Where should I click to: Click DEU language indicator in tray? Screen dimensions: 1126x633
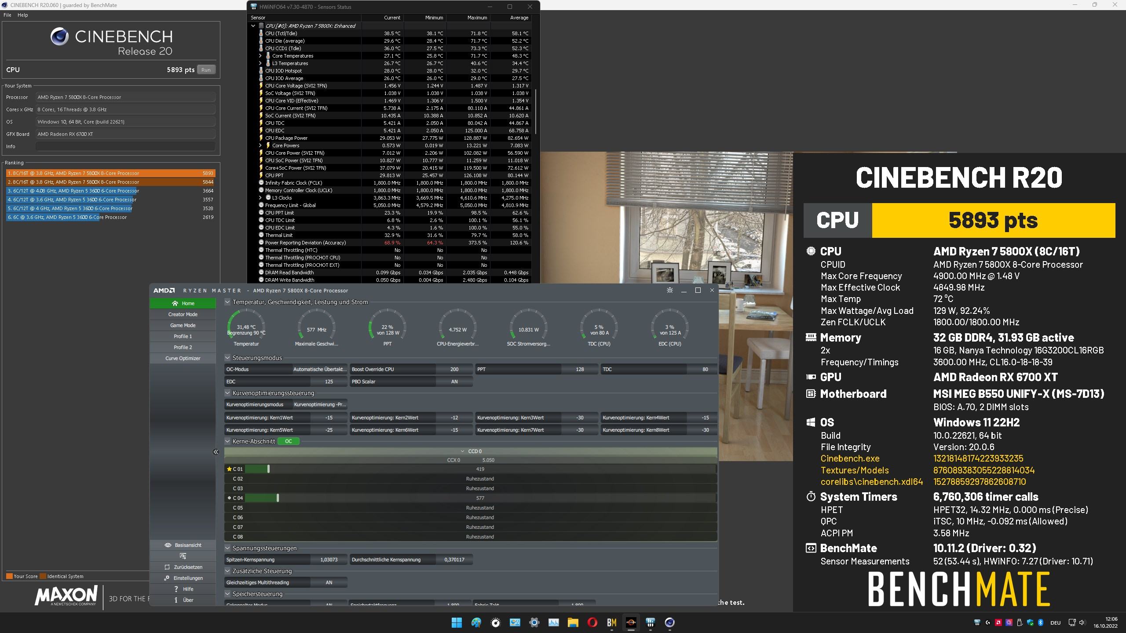point(1056,622)
